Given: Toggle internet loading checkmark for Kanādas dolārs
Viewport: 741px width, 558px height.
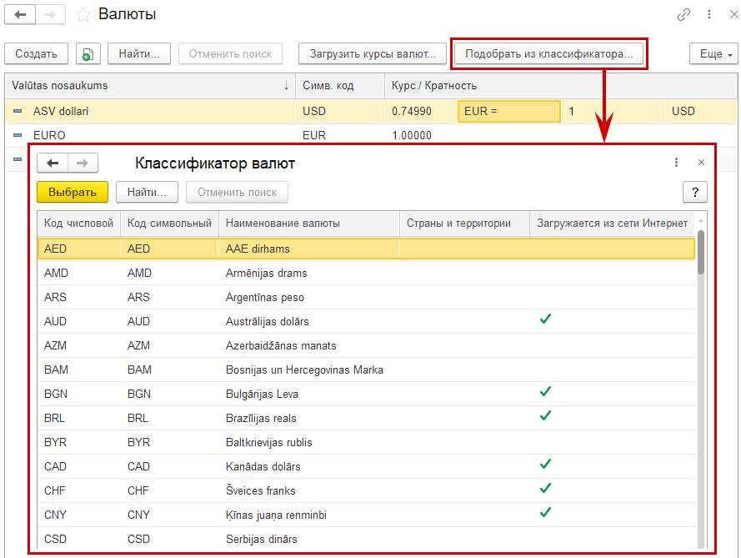Looking at the screenshot, I should [546, 464].
